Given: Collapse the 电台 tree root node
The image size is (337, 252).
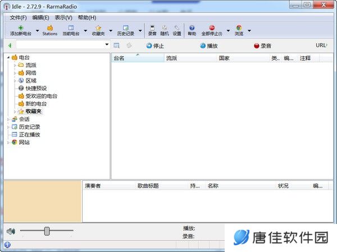Looking at the screenshot, I should [8, 57].
